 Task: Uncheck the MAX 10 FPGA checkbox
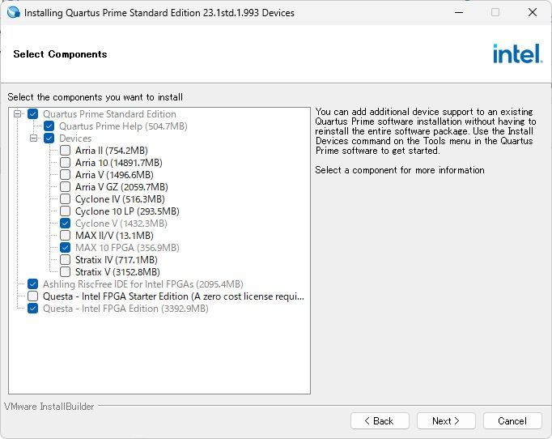[65, 248]
